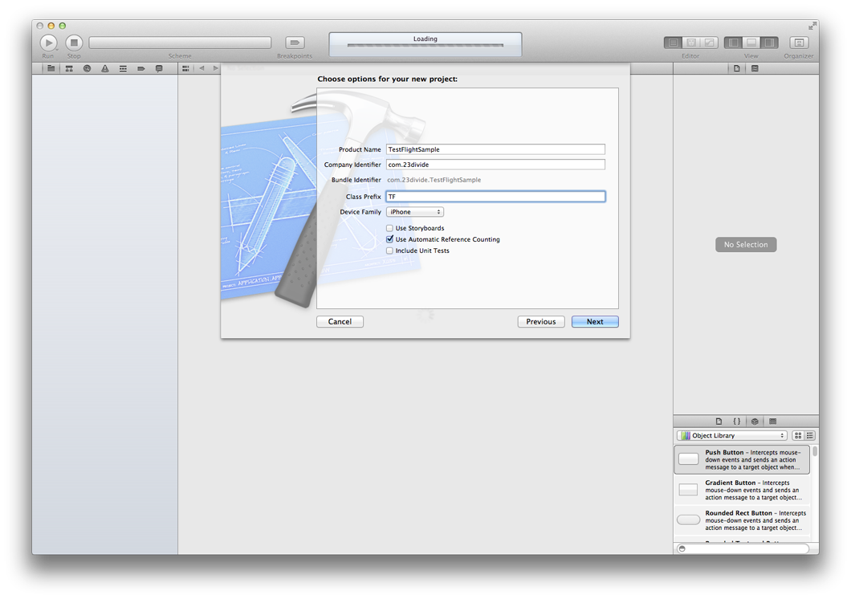Enter full screen with the corner arrows icon
Screen dimensions: 851x599
point(812,26)
